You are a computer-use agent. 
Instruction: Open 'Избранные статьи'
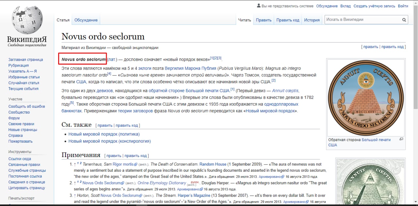24,77
